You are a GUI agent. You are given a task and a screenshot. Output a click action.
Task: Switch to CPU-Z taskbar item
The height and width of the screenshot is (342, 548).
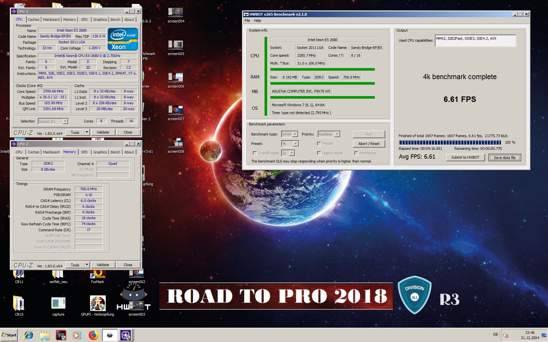[x=126, y=335]
